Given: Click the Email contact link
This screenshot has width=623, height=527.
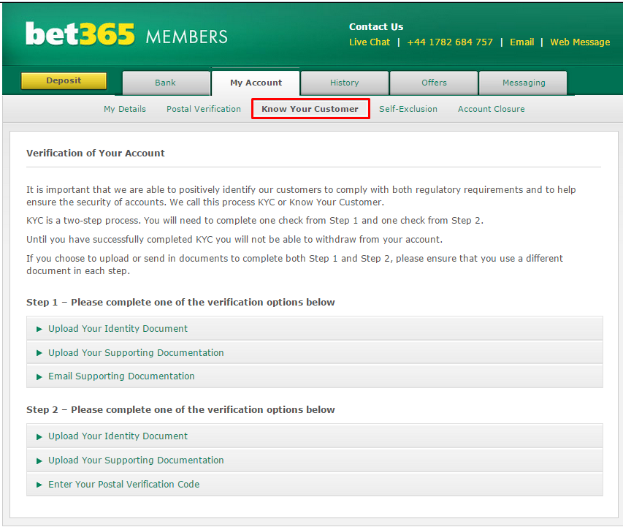Looking at the screenshot, I should (x=521, y=42).
